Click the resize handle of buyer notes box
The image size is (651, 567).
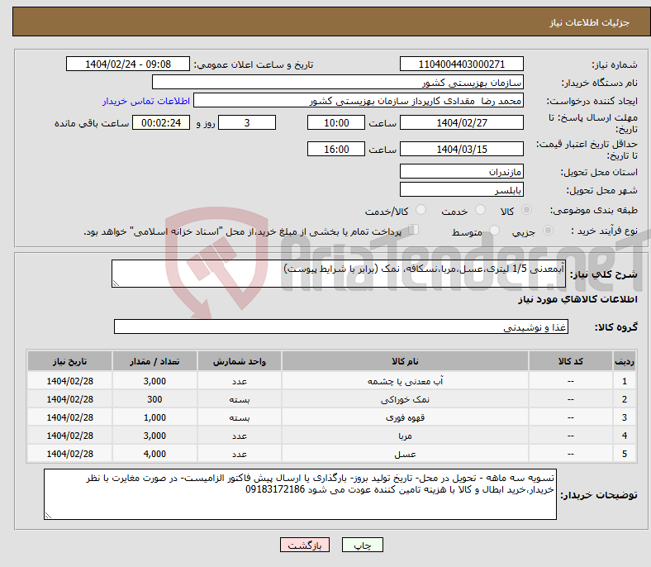[48, 515]
